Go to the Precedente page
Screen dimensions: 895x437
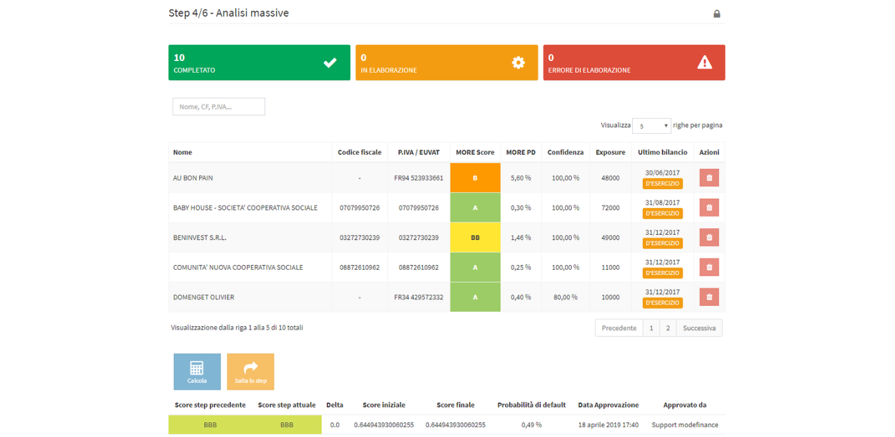point(619,328)
